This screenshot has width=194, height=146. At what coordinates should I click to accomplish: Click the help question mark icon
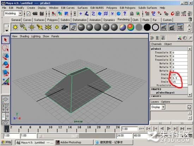[x=125, y=13]
